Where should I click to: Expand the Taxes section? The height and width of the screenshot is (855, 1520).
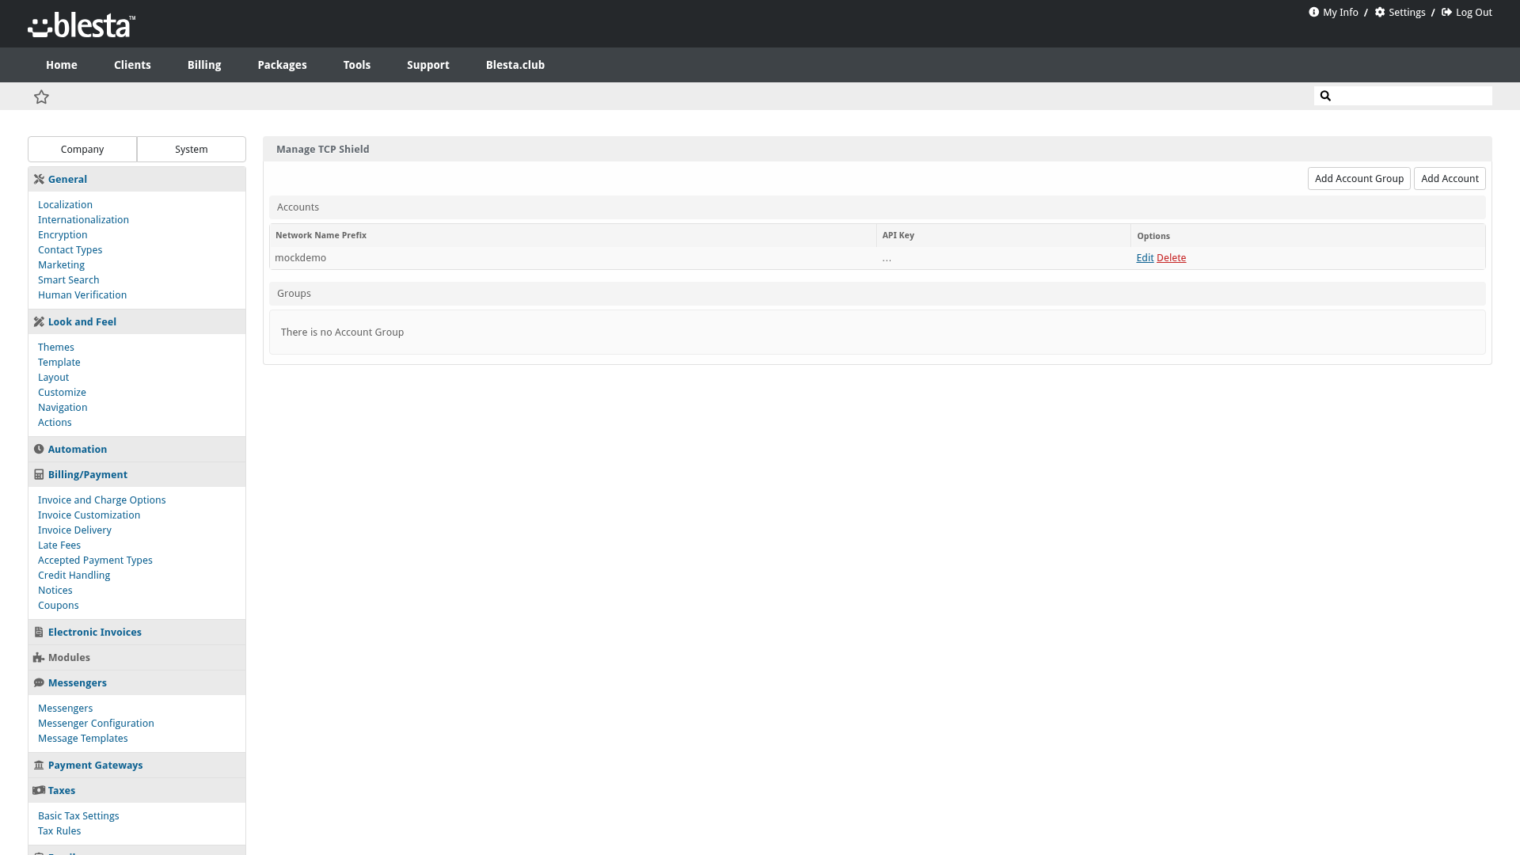[137, 790]
